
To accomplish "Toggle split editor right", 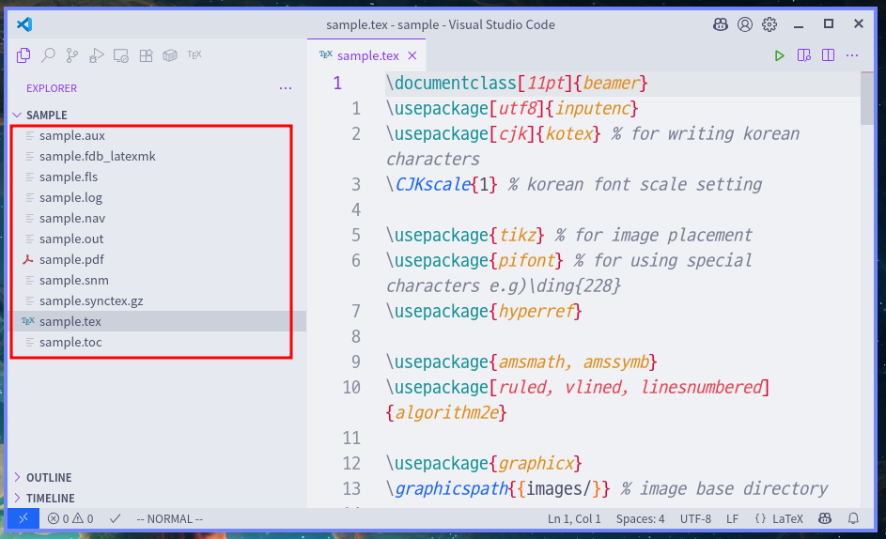I will 828,55.
